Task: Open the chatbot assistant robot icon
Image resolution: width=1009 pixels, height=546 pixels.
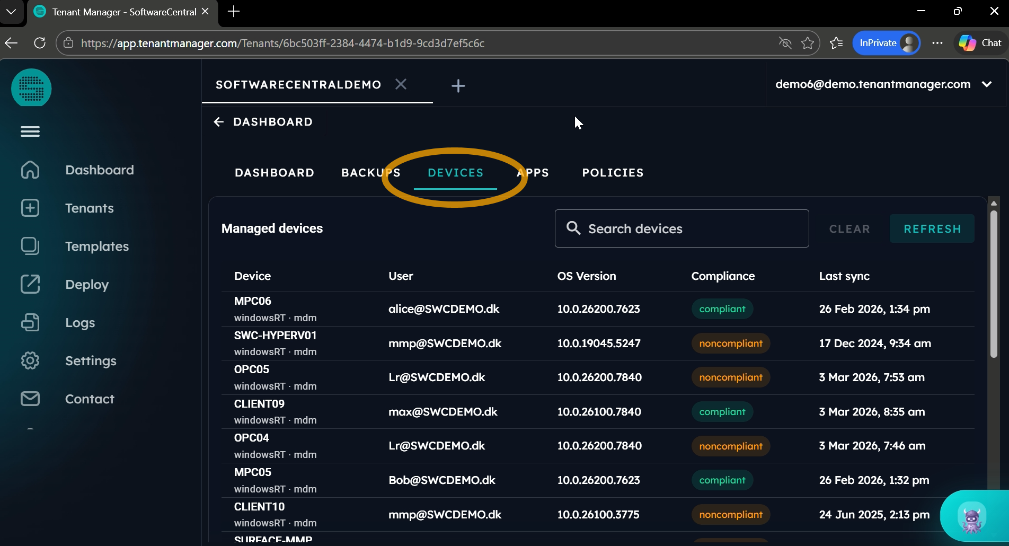Action: click(972, 517)
